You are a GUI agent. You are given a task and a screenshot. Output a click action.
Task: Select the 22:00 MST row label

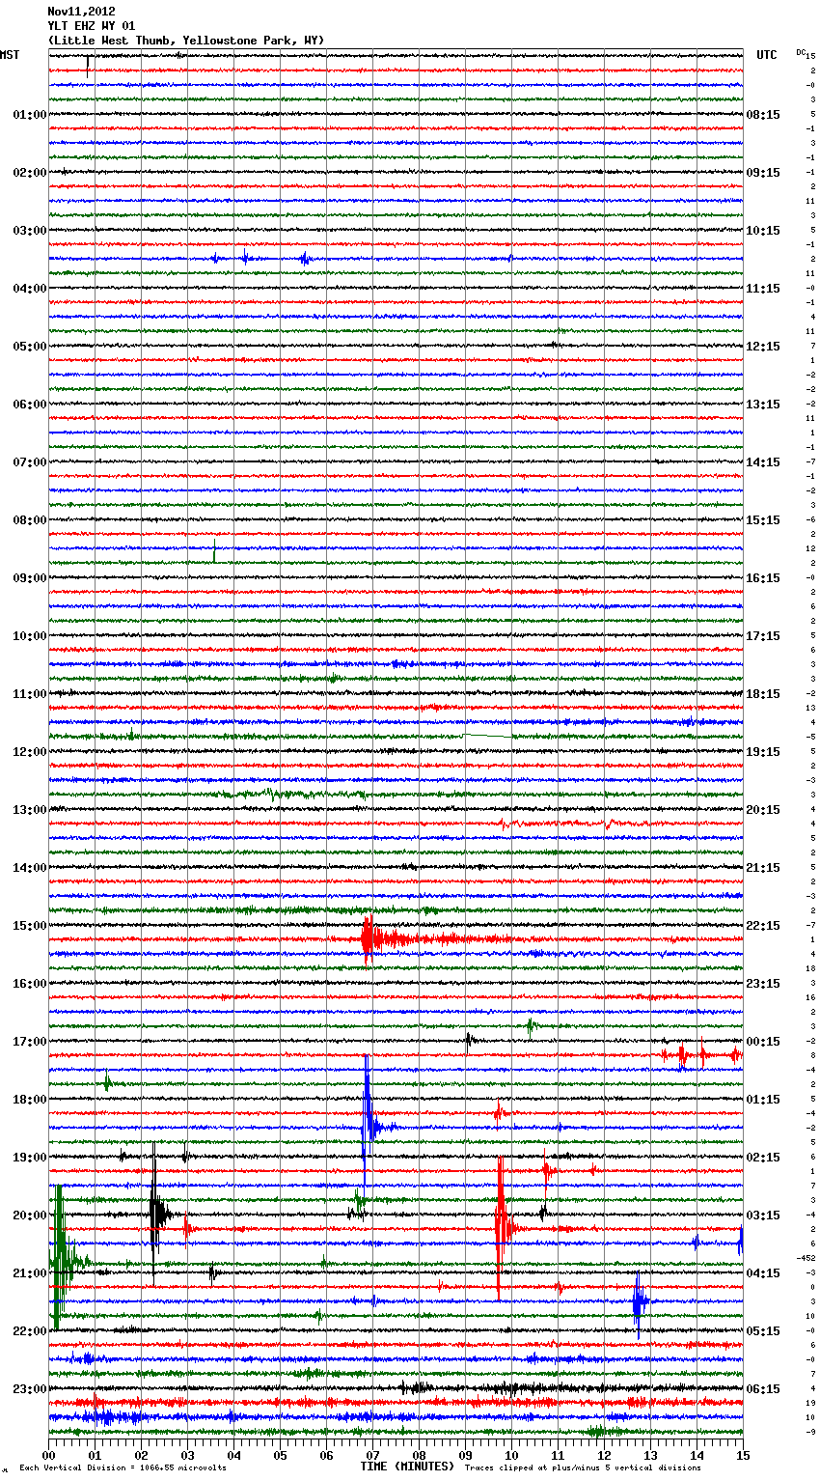pos(29,1331)
